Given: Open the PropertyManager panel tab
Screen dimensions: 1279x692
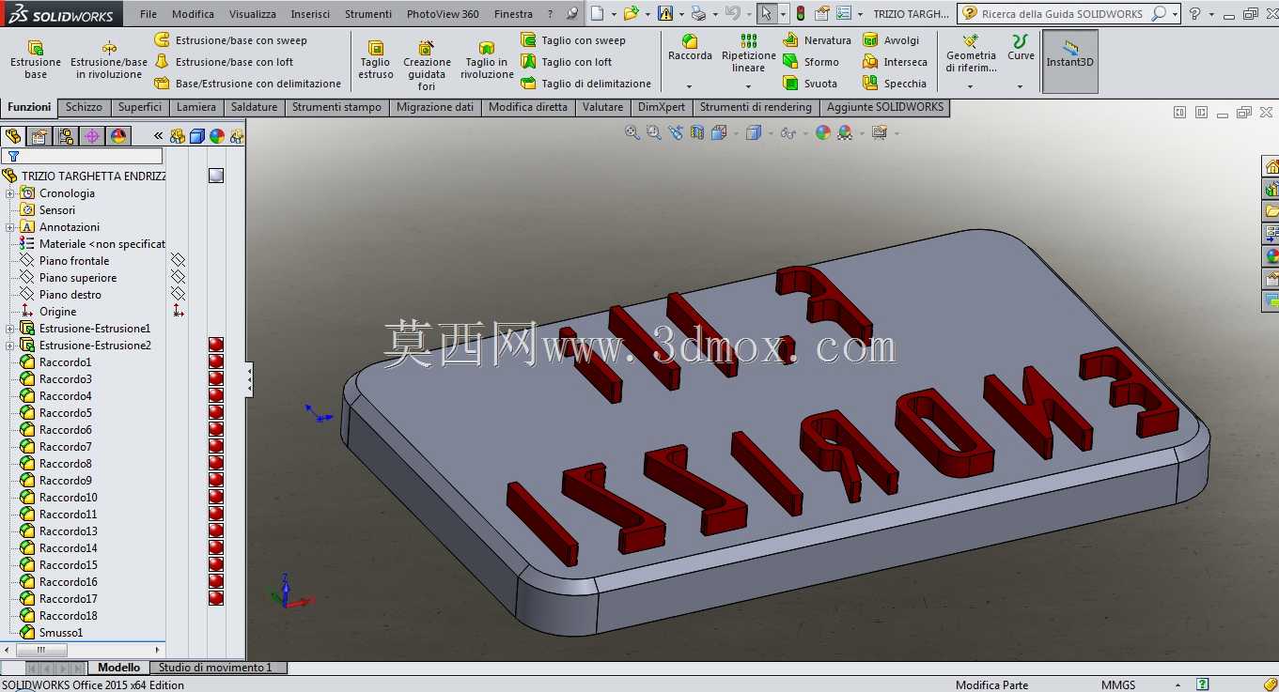Looking at the screenshot, I should click(39, 136).
